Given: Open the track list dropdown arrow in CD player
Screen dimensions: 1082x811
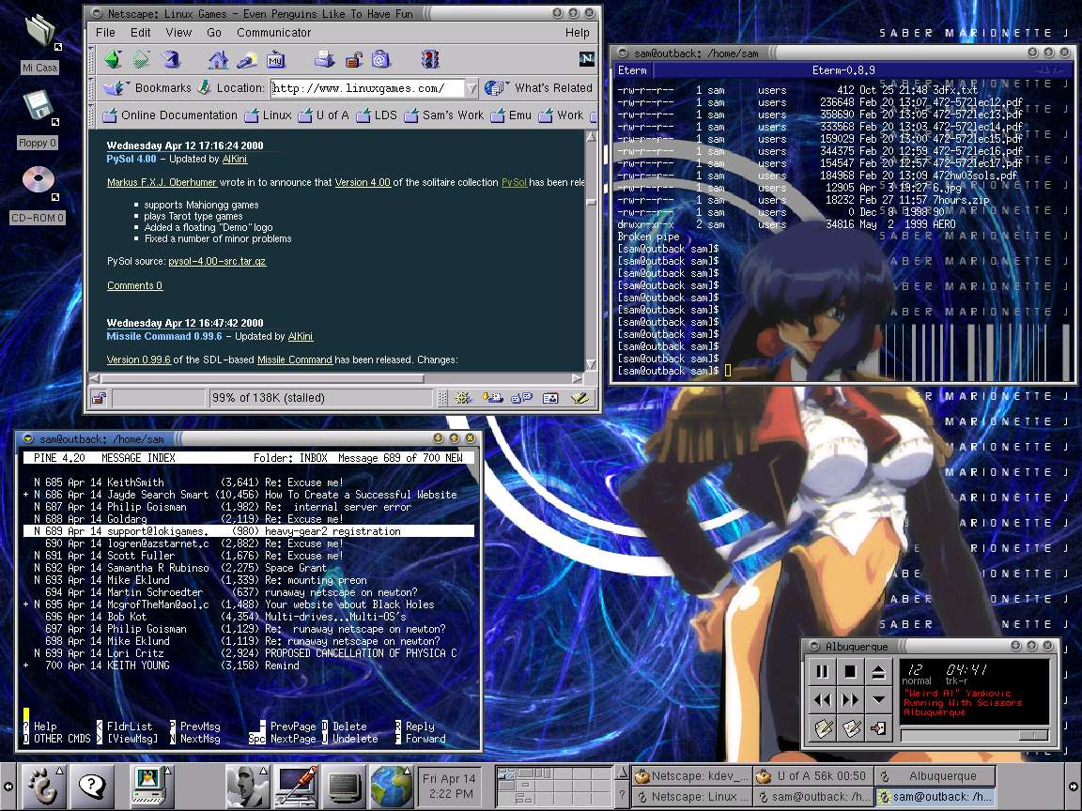Looking at the screenshot, I should click(878, 699).
